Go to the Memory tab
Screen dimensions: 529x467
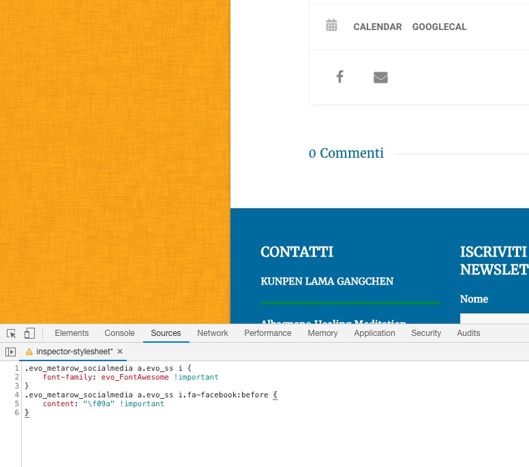point(322,333)
